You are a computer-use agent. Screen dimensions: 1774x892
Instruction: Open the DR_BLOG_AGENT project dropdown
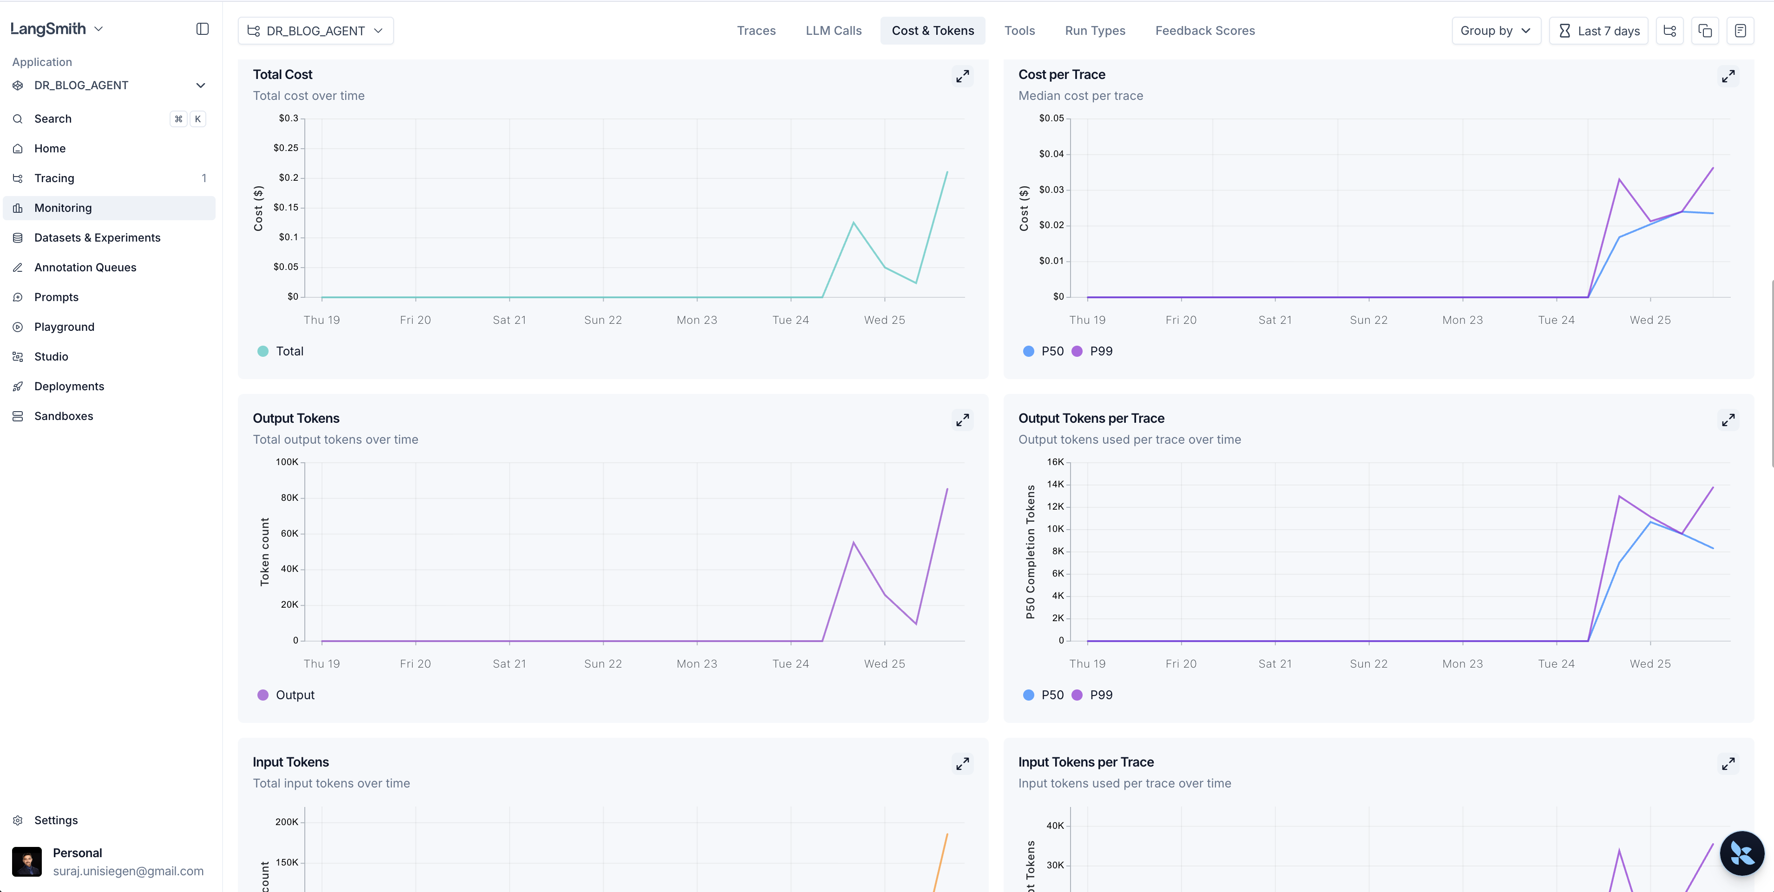315,31
